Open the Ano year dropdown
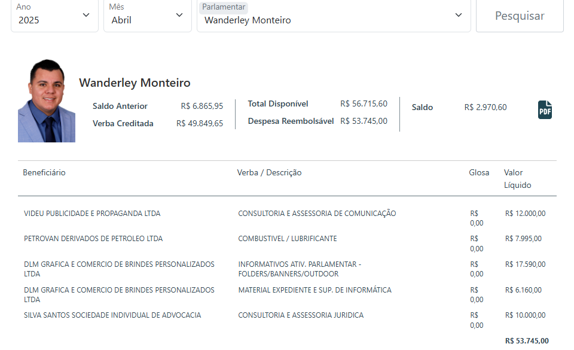The height and width of the screenshot is (350, 574). pos(54,15)
